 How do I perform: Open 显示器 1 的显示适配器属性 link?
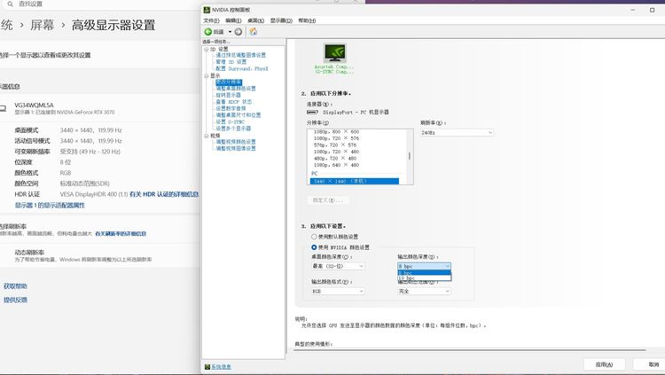point(50,206)
